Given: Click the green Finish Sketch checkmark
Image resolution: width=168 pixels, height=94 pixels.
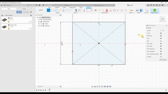Looking at the screenshot, I should click(x=155, y=10).
